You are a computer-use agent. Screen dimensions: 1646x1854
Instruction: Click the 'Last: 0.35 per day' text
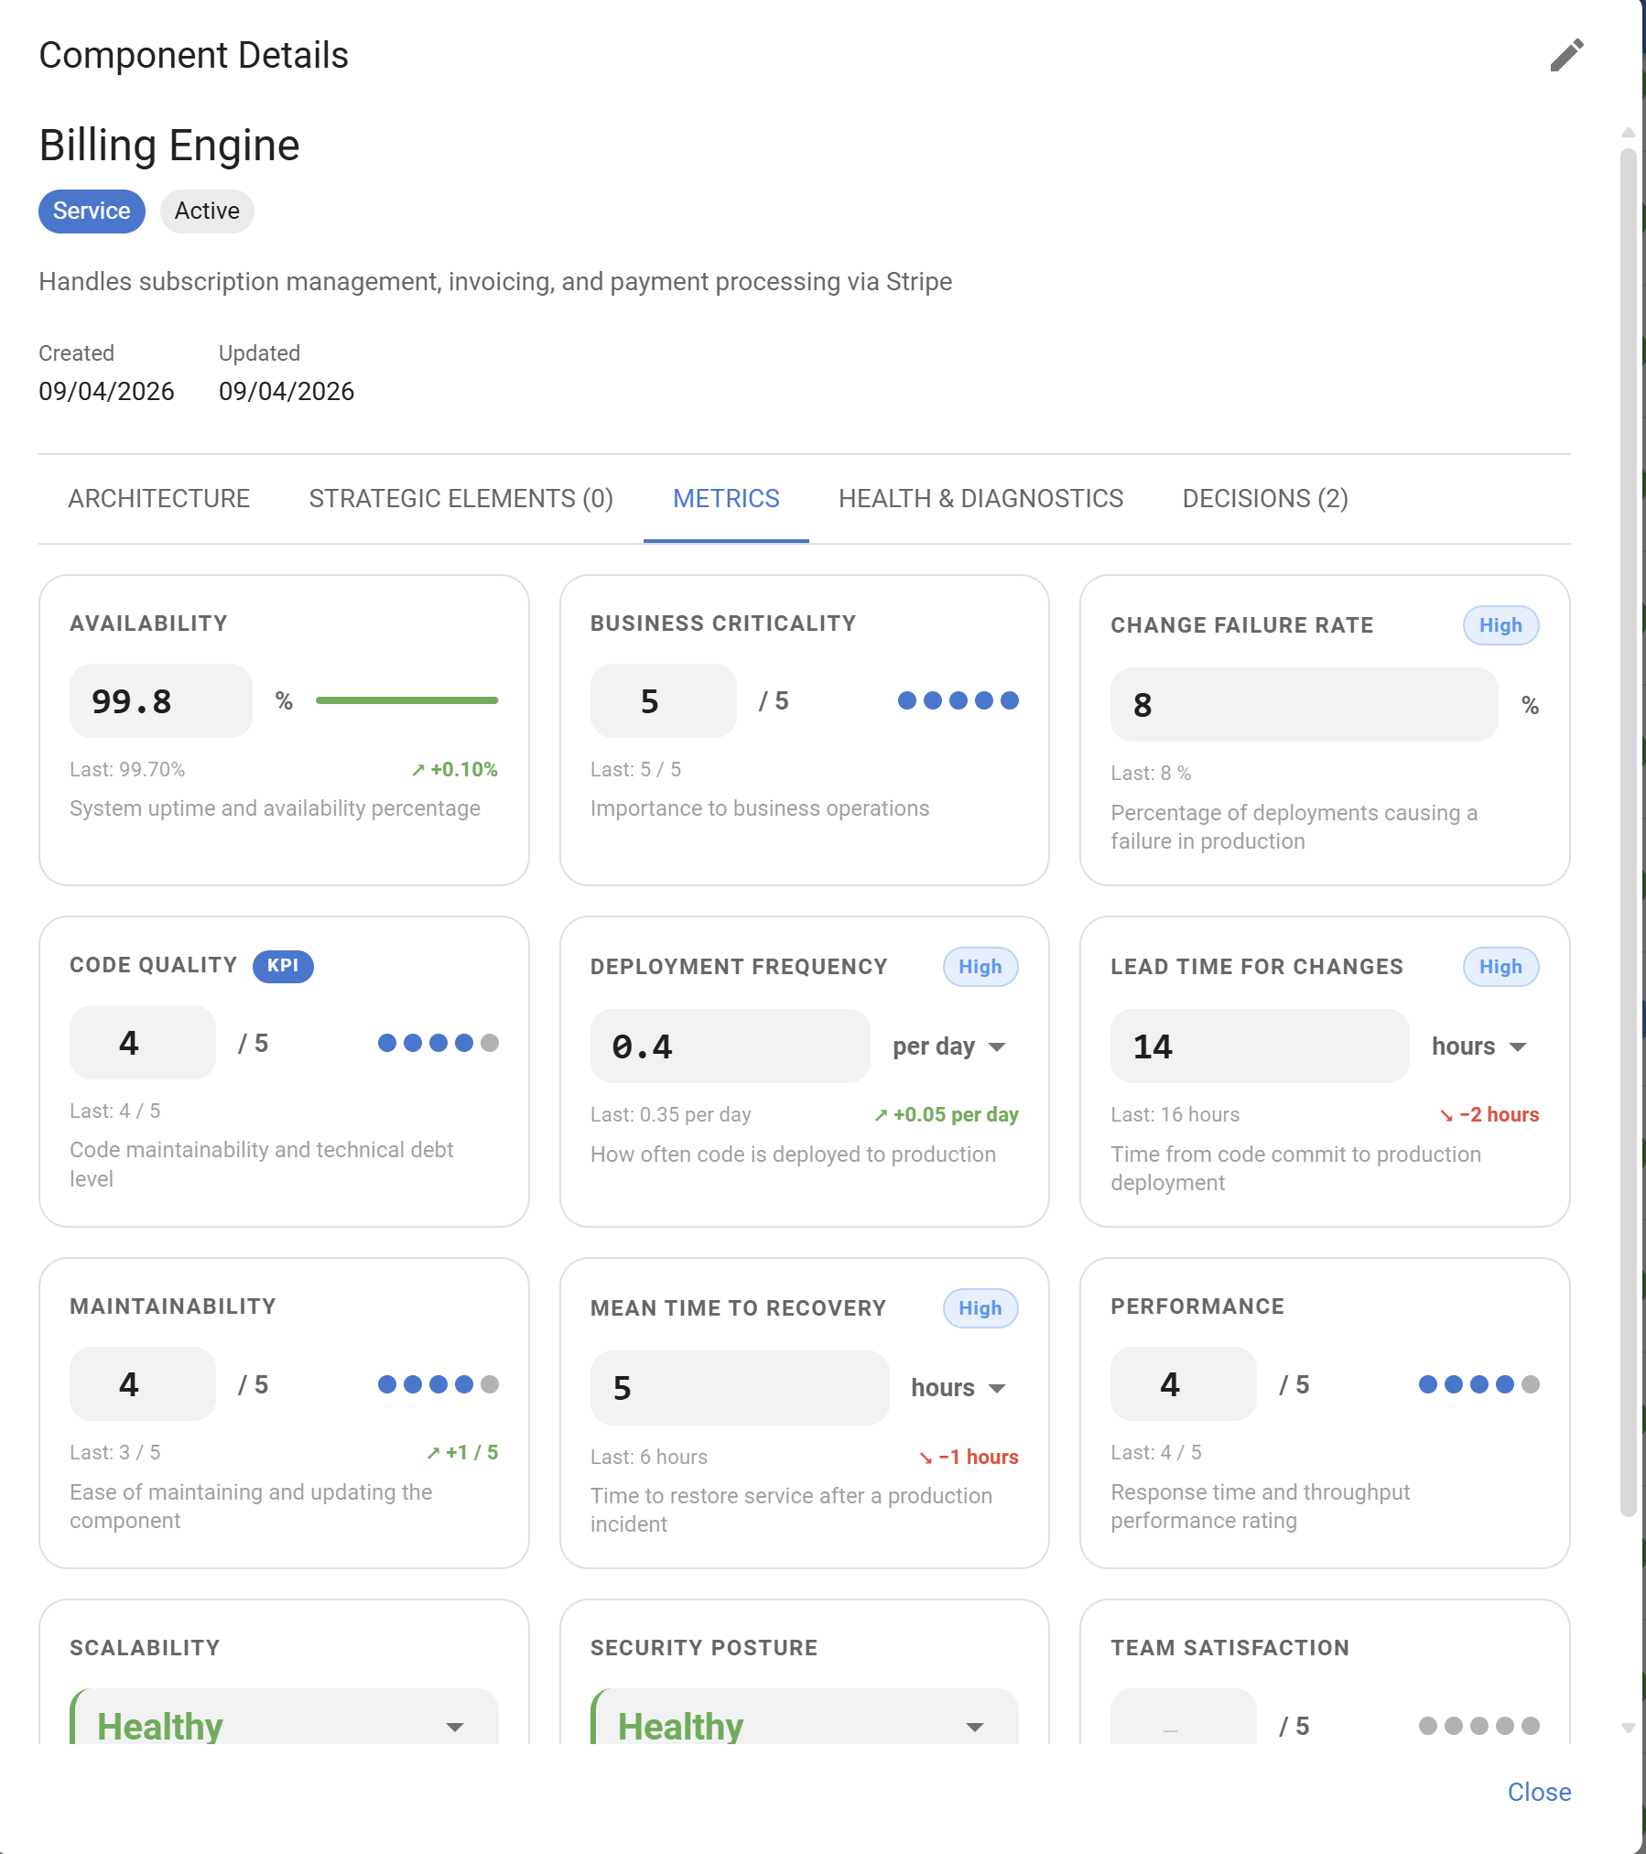pos(670,1114)
